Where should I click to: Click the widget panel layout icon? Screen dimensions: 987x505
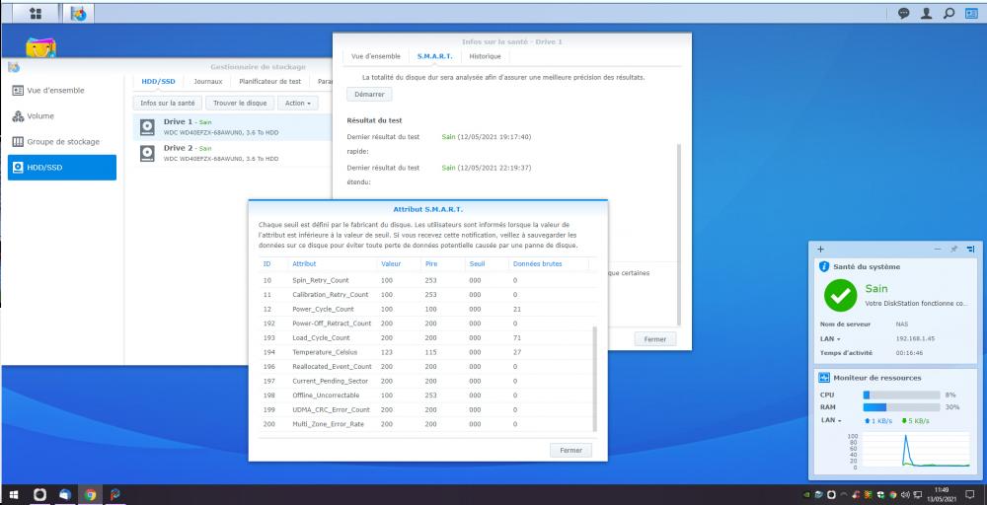click(x=970, y=249)
